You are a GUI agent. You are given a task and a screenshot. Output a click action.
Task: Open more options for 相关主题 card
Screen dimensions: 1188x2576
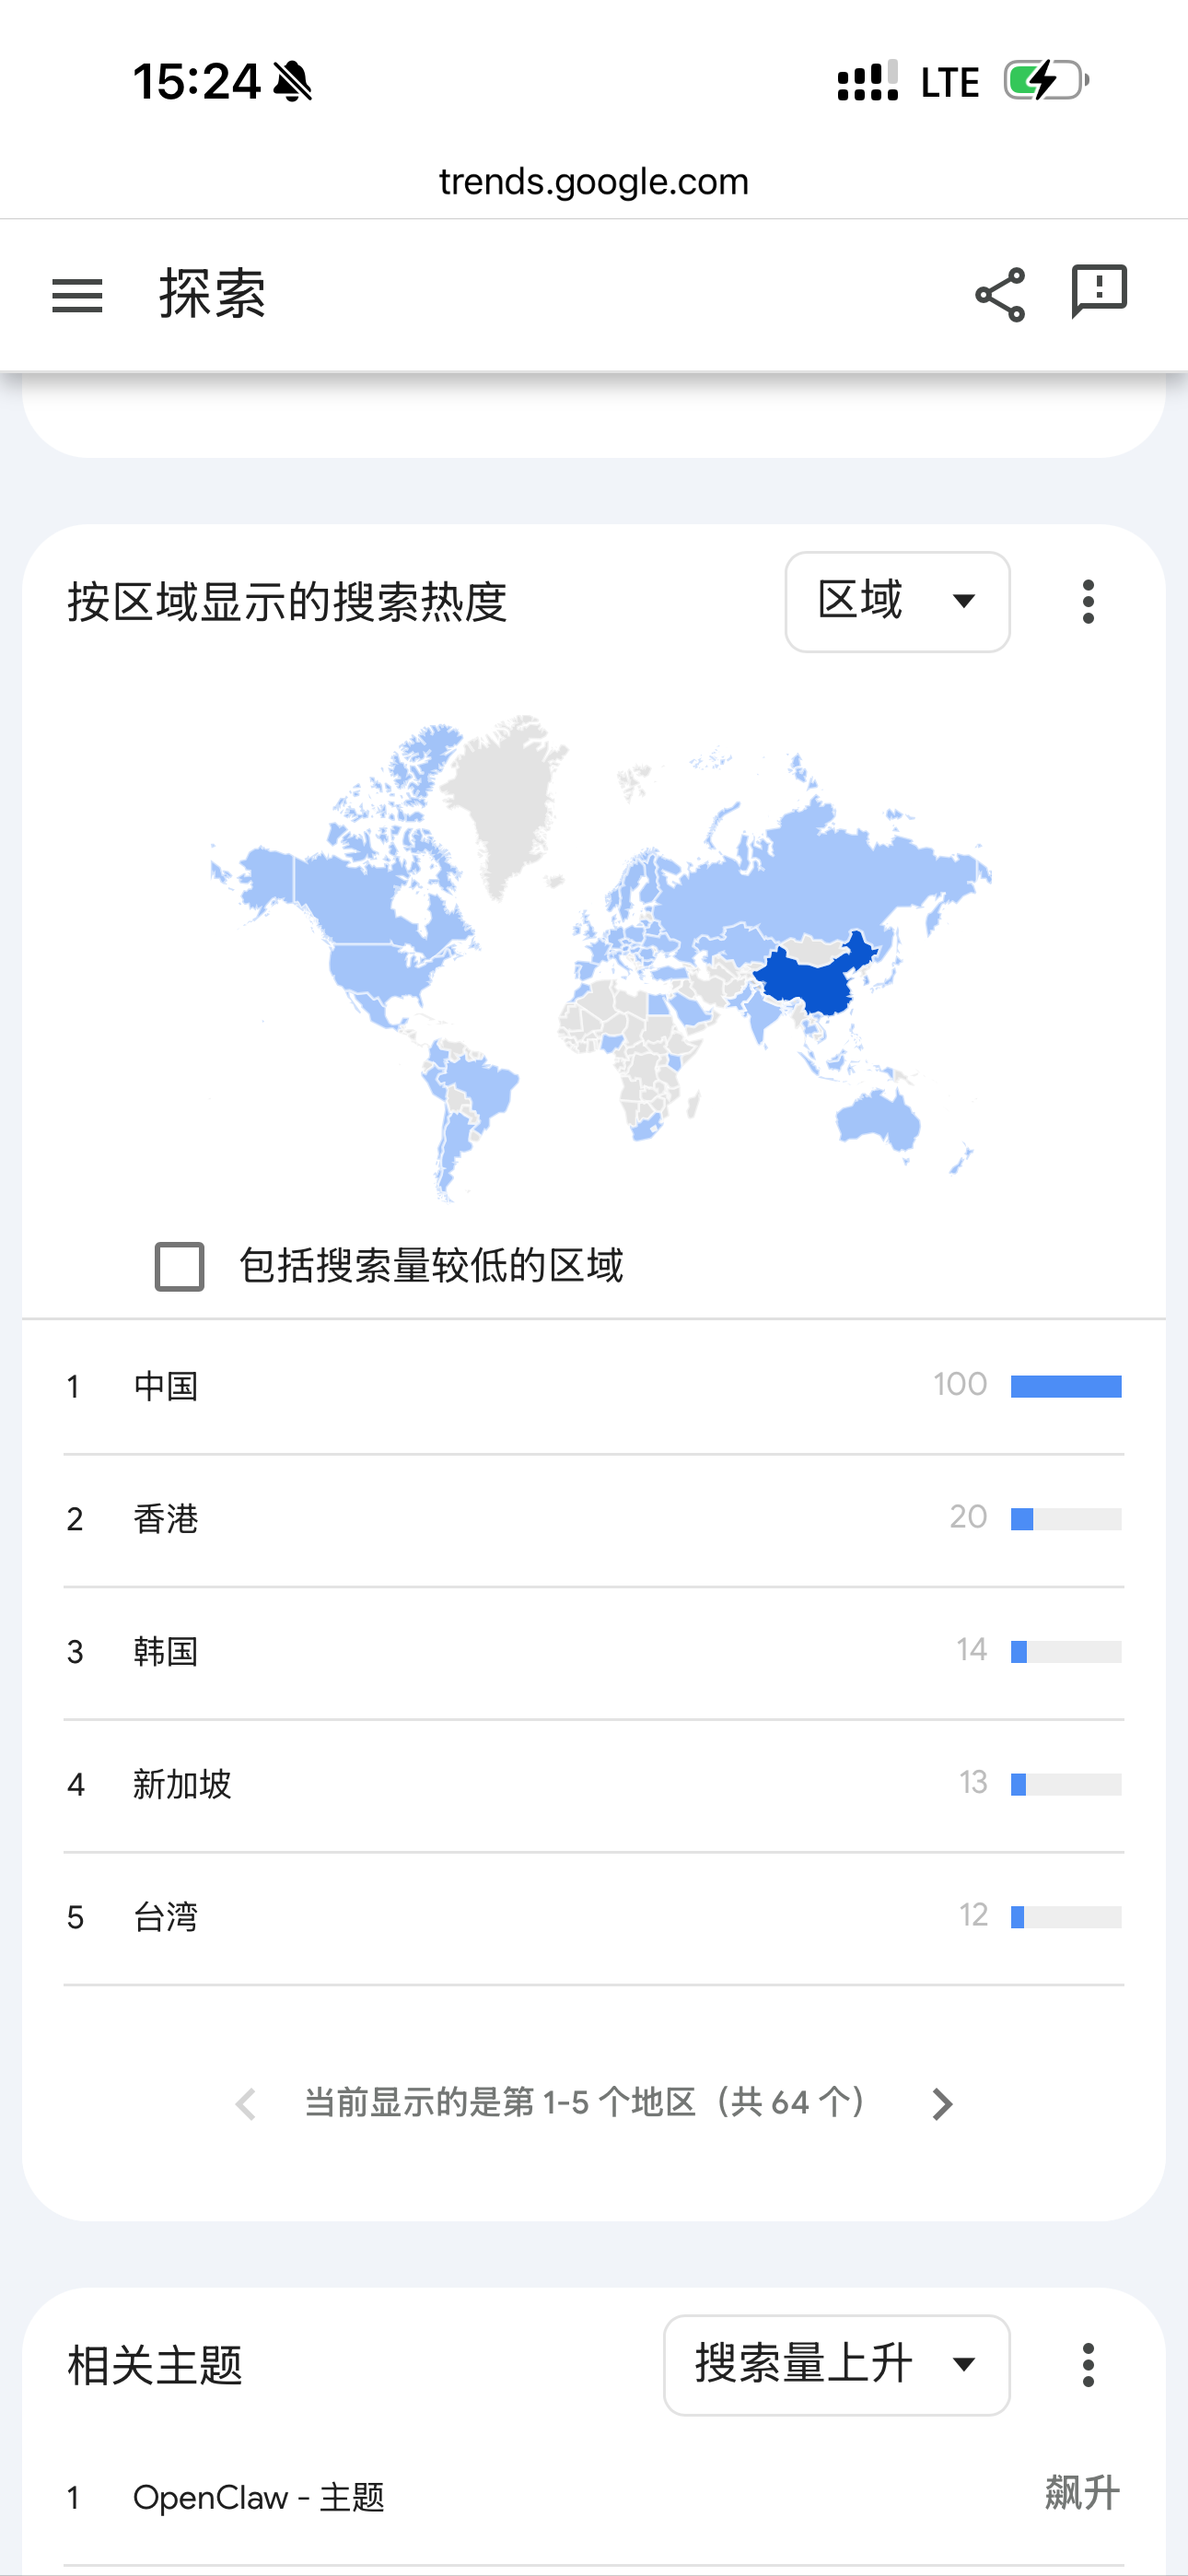click(x=1088, y=2365)
